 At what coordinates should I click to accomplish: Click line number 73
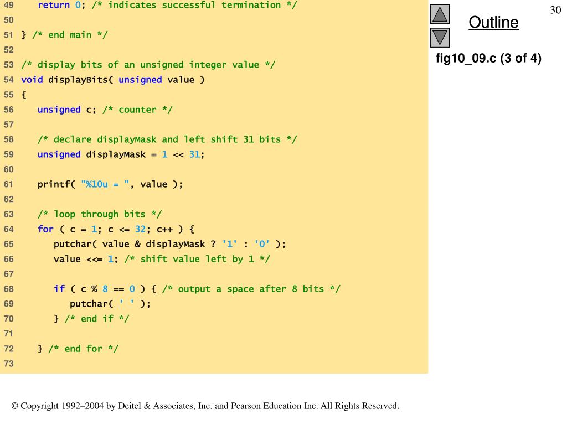click(9, 364)
